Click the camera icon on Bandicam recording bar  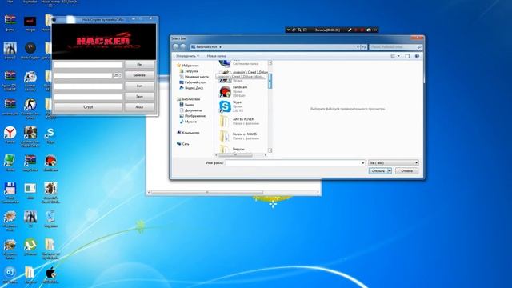point(369,30)
